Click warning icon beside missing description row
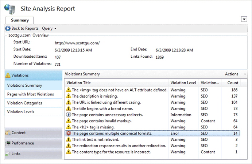 click(69, 96)
